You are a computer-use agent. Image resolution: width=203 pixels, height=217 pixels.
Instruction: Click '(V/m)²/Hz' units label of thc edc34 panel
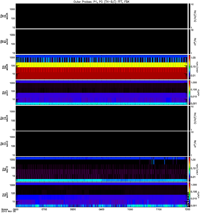[195, 118]
